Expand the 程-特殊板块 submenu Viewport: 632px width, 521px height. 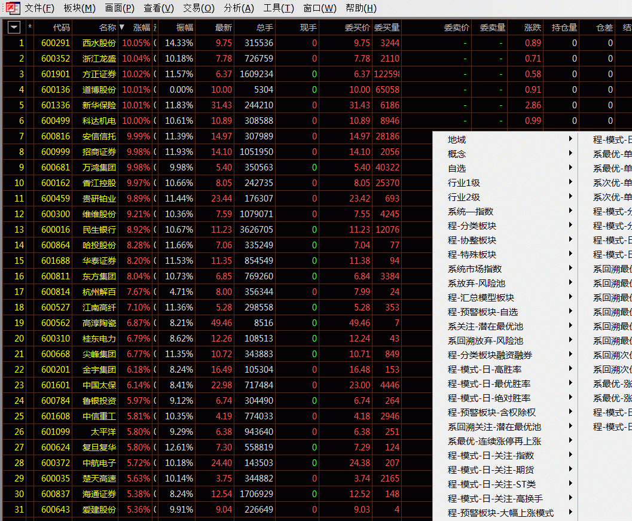505,254
